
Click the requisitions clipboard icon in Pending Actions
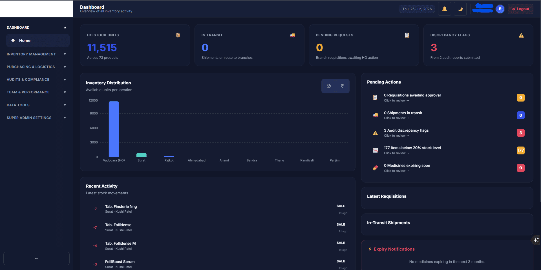pos(375,98)
